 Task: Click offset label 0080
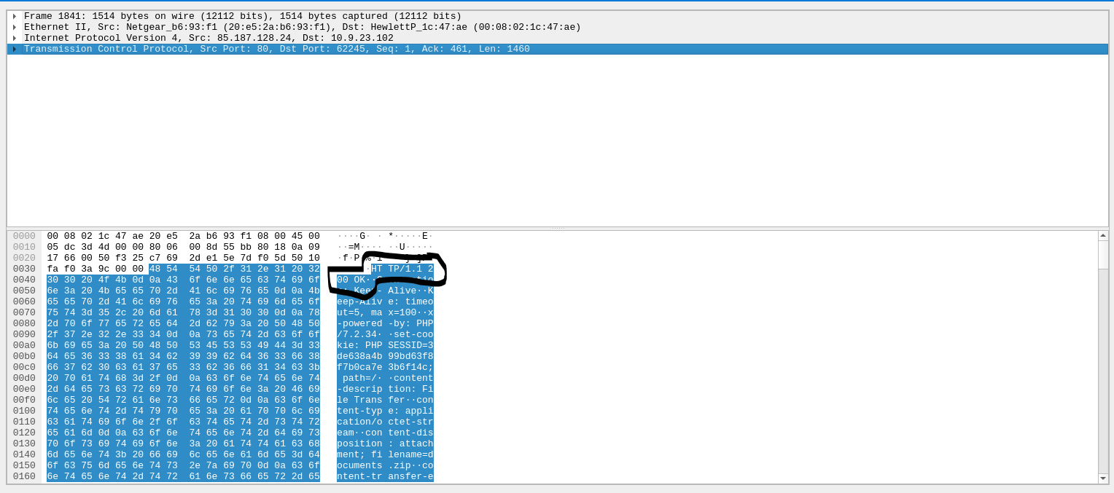[x=24, y=323]
